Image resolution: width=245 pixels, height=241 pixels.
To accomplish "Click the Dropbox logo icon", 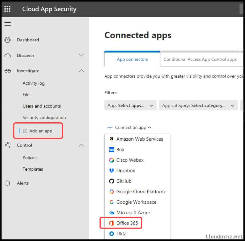I will click(112, 171).
